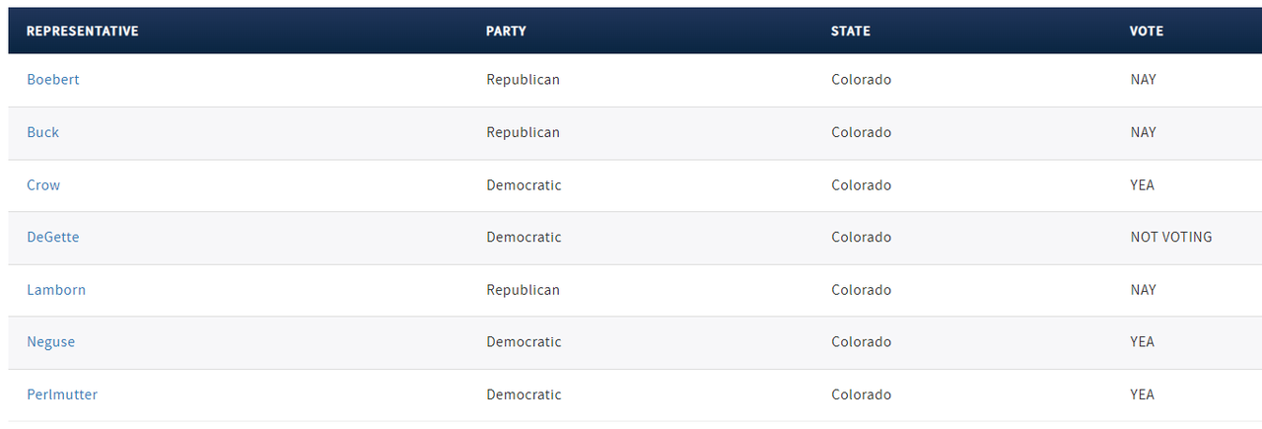The height and width of the screenshot is (429, 1262).
Task: Click Neguse's Democratic party cell
Action: 524,342
